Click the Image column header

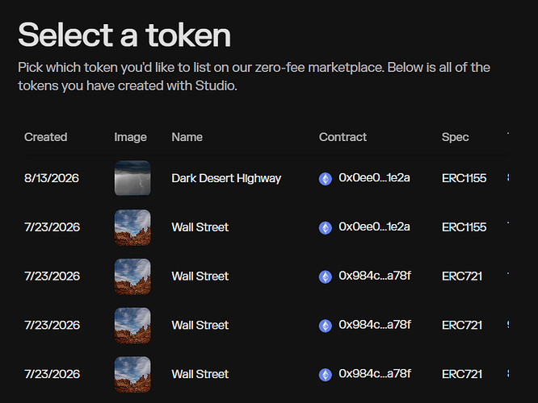click(130, 137)
